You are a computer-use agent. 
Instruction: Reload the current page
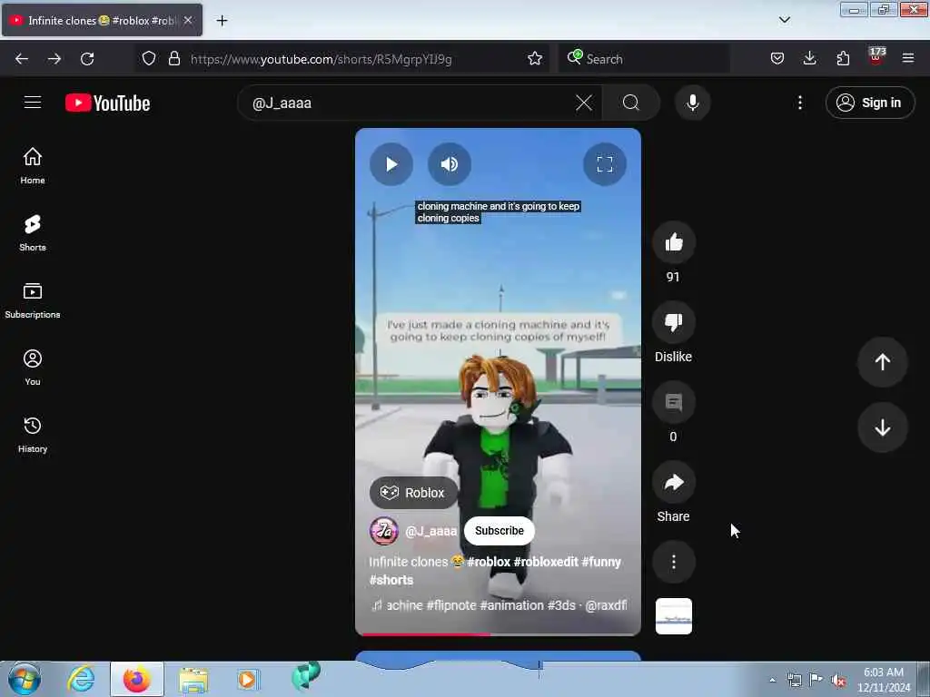(87, 59)
